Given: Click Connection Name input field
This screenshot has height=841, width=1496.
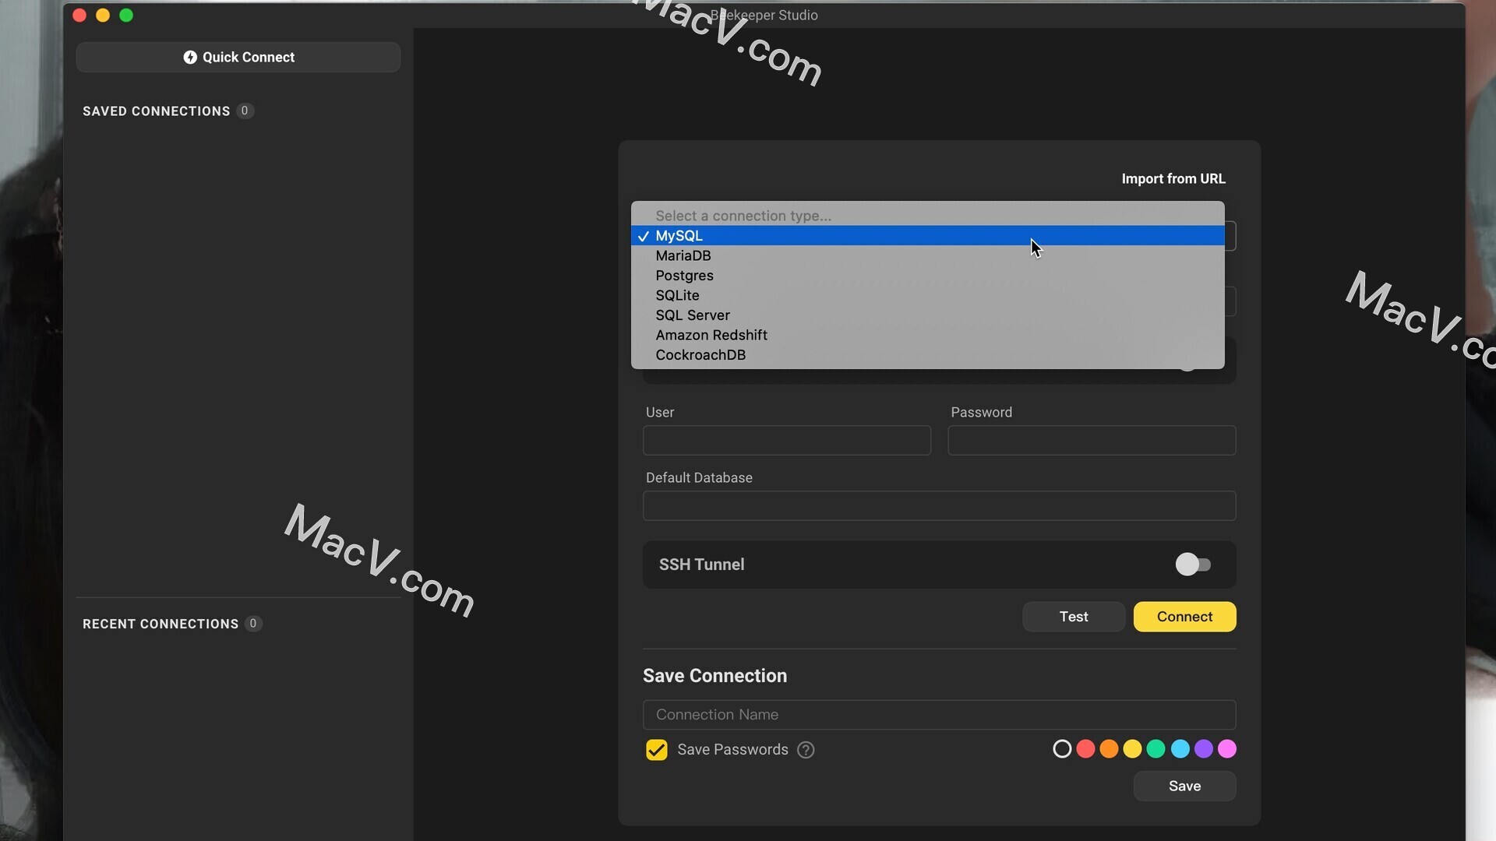Looking at the screenshot, I should pyautogui.click(x=939, y=713).
